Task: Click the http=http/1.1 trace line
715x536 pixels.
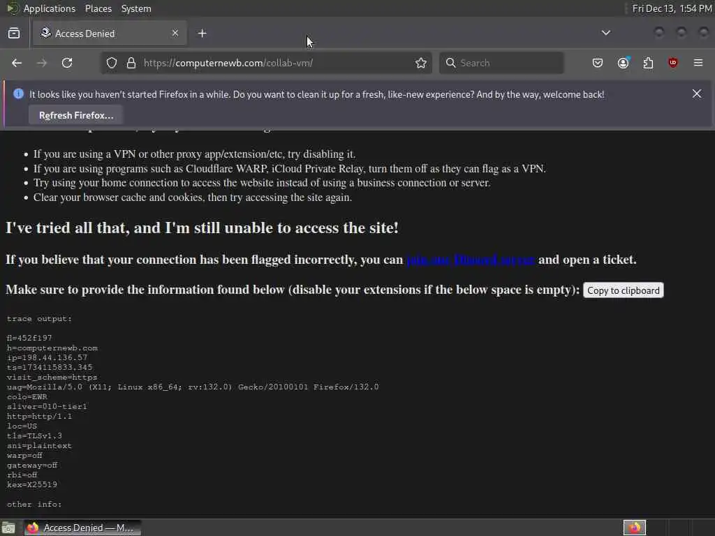Action: click(39, 416)
